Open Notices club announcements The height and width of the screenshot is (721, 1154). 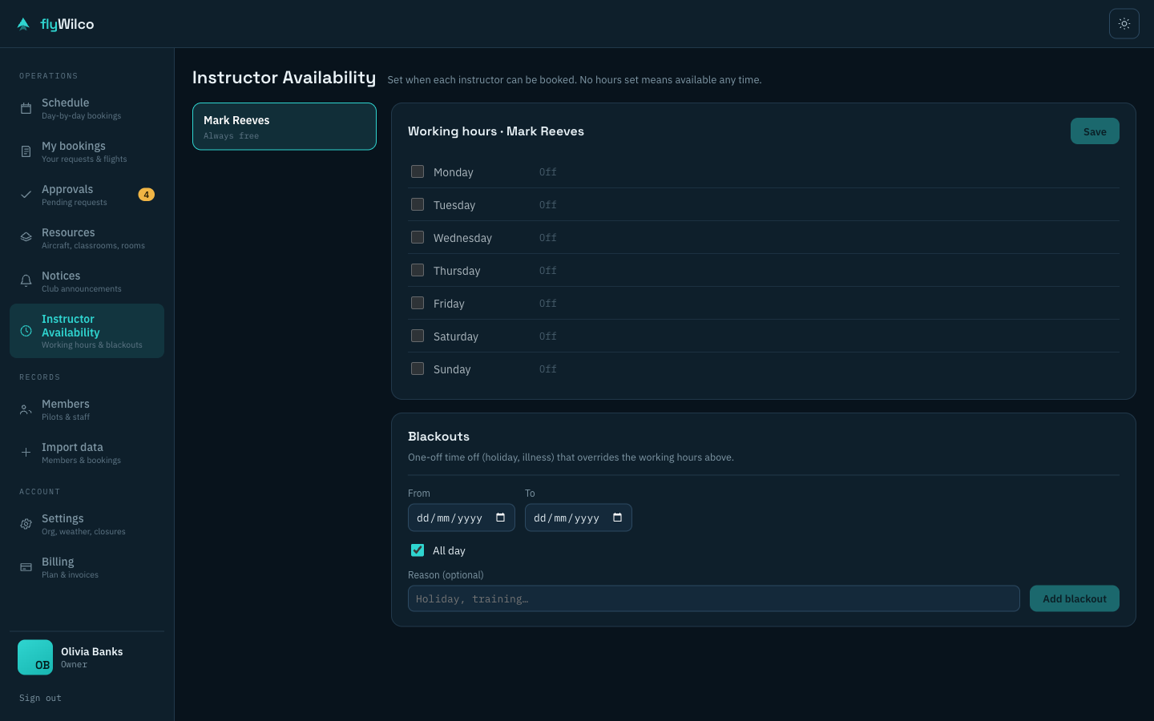pos(87,281)
